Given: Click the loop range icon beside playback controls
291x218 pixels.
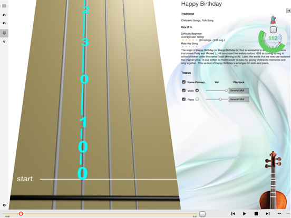Looking at the screenshot, I should pos(279,214).
